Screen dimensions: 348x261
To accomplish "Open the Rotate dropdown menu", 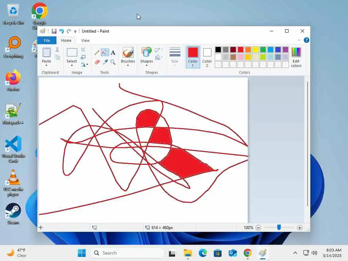I will point(84,65).
